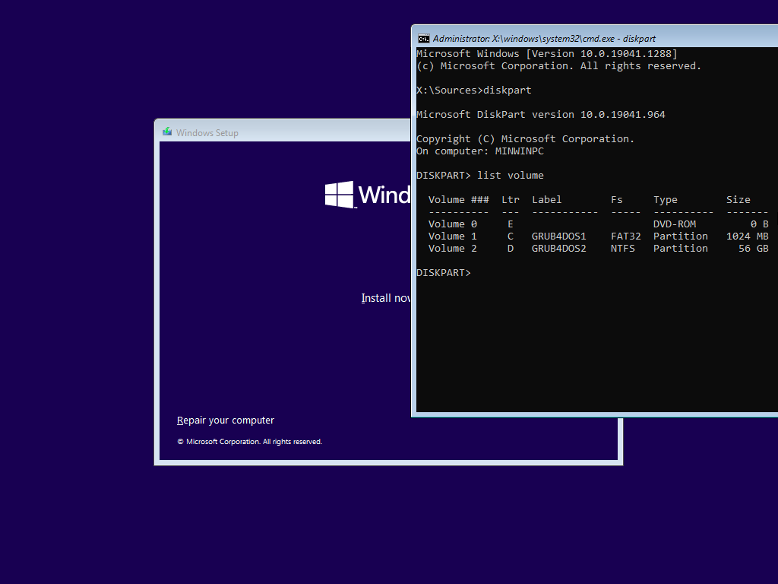Click the "Volume ###" column header
778x584 pixels.
458,200
